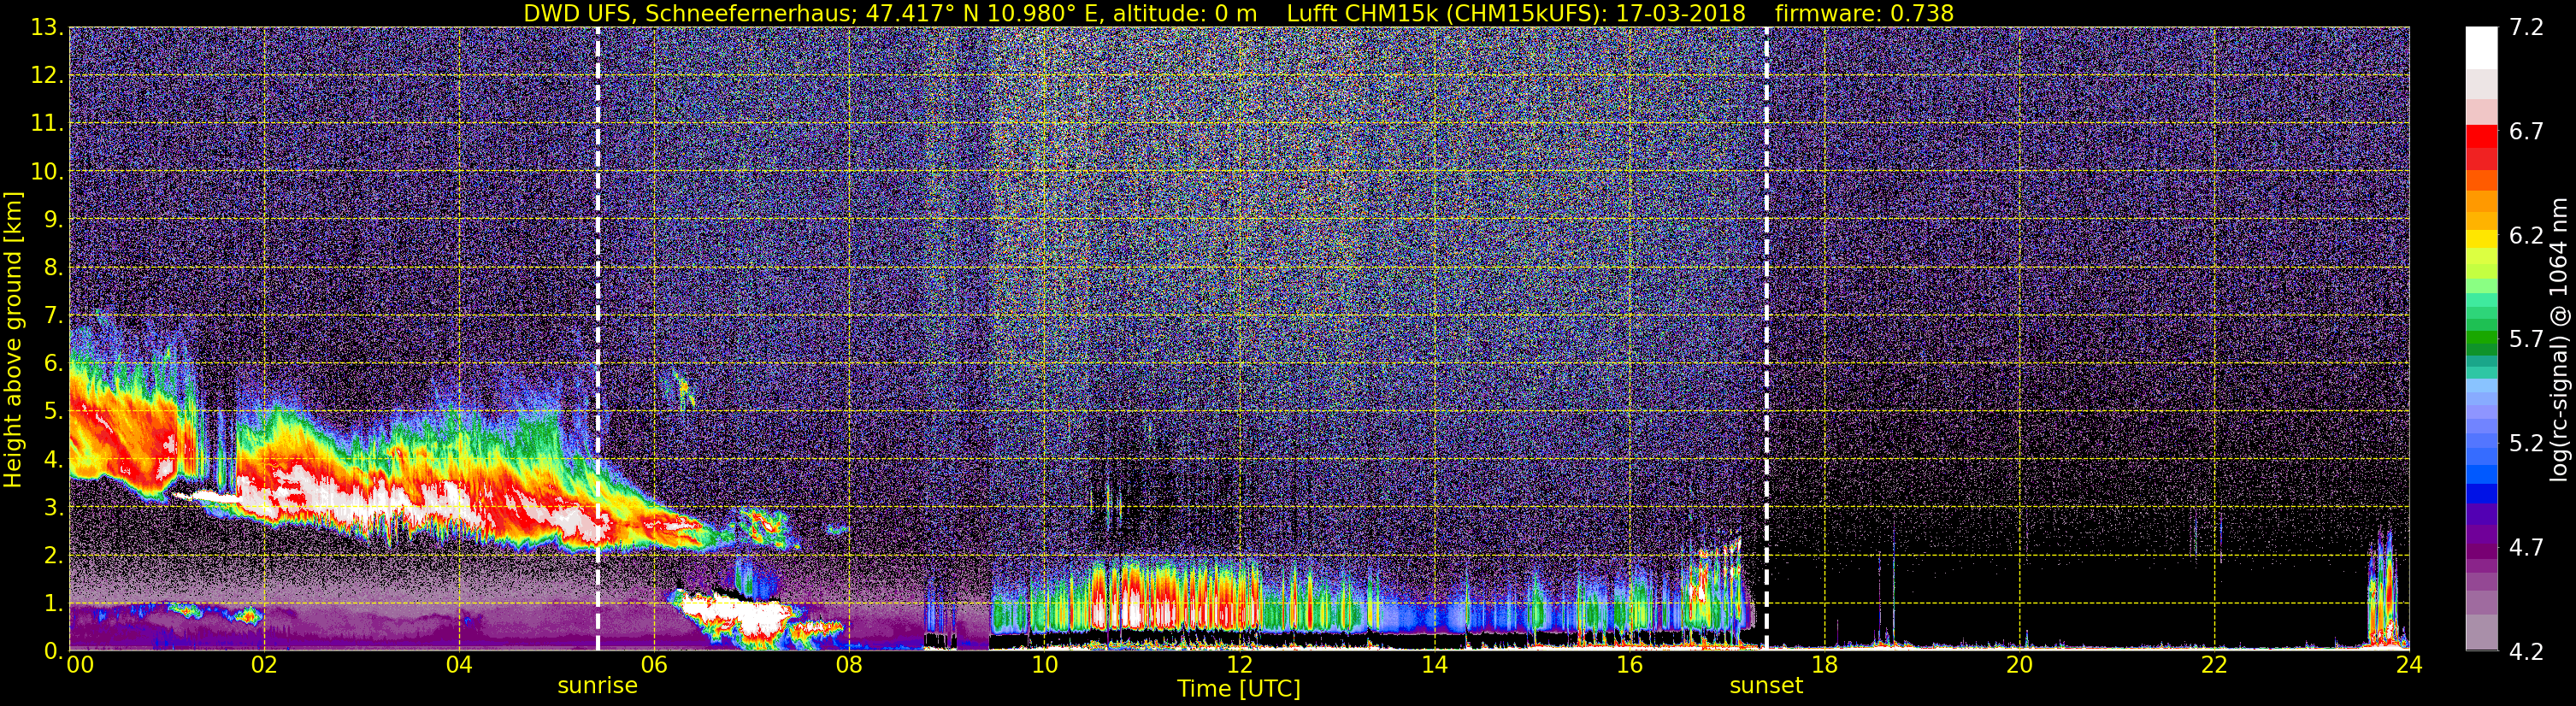Click the colorbar value '6.2'
This screenshot has height=706, width=2576.
click(2526, 236)
